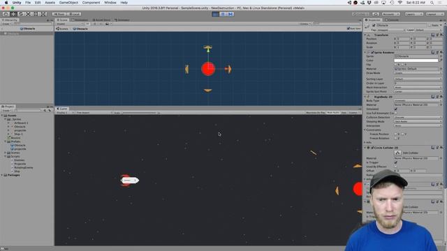The height and width of the screenshot is (251, 447).
Task: Click the Pause button
Action: [223, 14]
